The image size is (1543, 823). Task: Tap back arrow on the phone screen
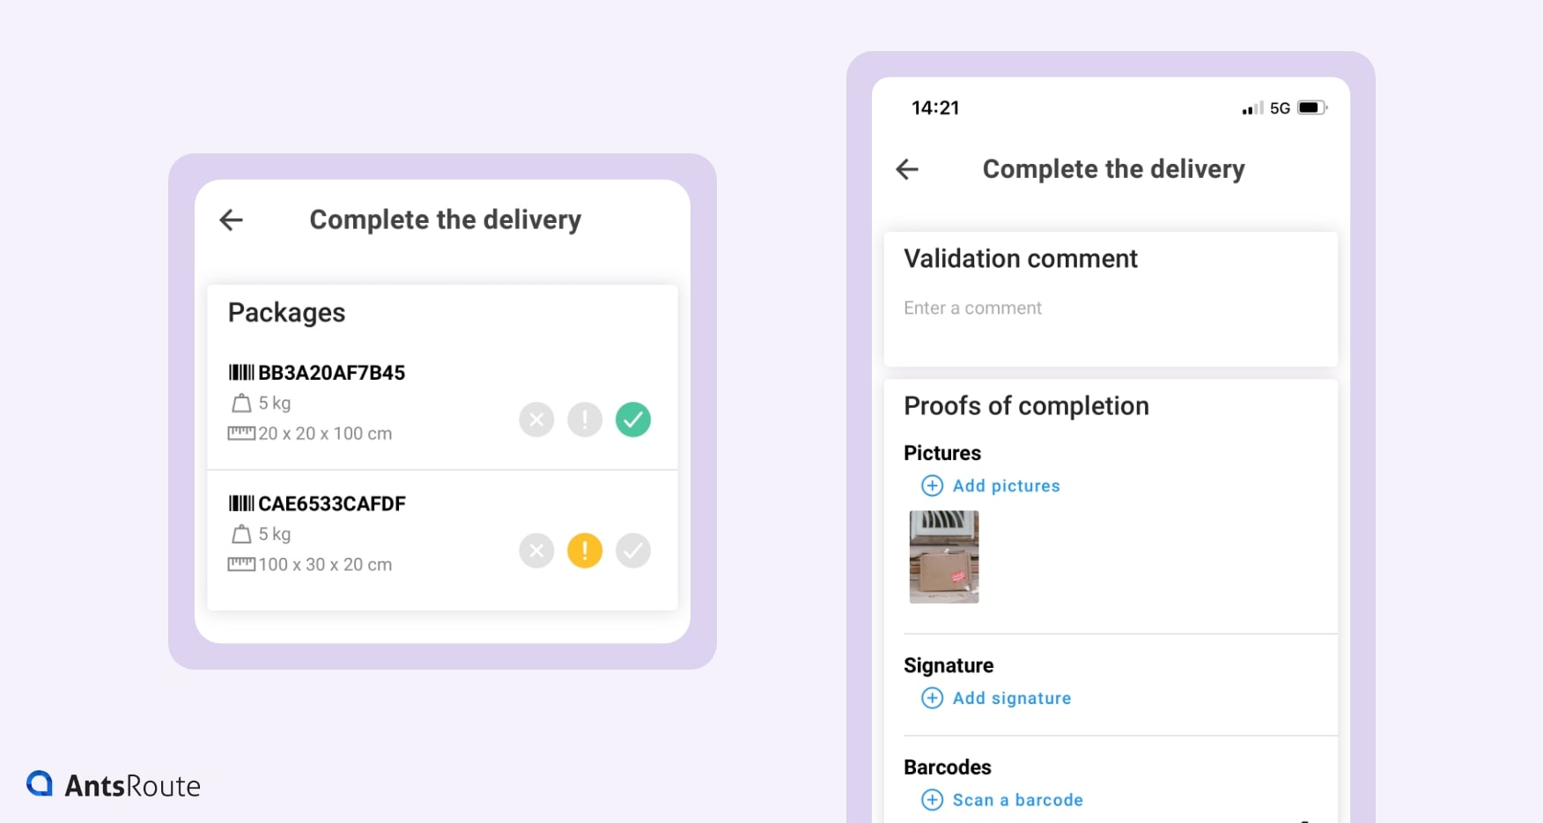click(907, 169)
